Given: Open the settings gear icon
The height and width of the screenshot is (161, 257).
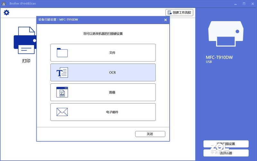Looking at the screenshot, I should coord(6,13).
